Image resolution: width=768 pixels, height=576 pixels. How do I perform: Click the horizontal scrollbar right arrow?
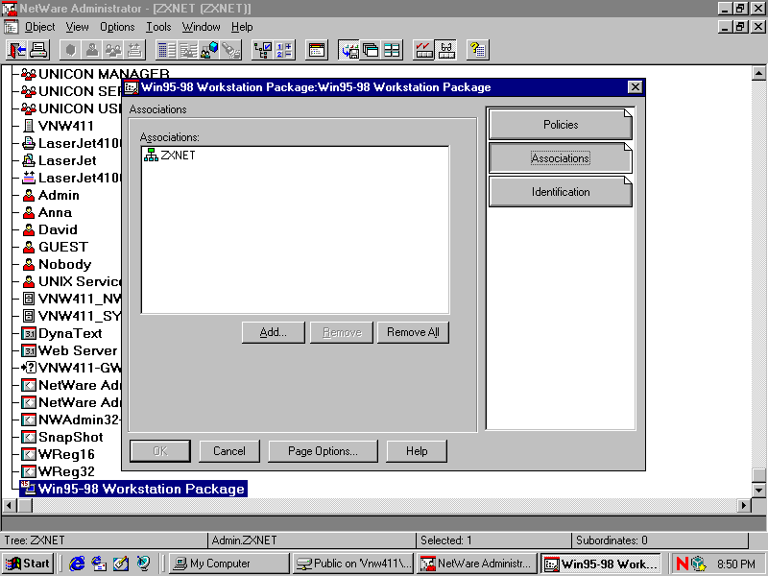click(x=743, y=505)
